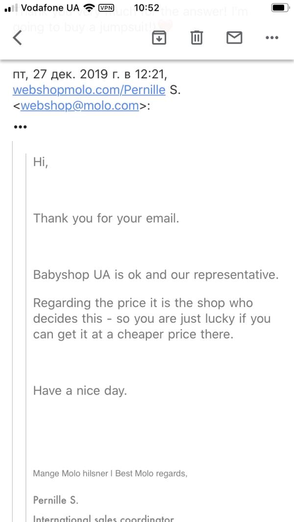Screen dimensions: 294x522
Task: Tap the "Have a nice day." line
Action: [80, 390]
